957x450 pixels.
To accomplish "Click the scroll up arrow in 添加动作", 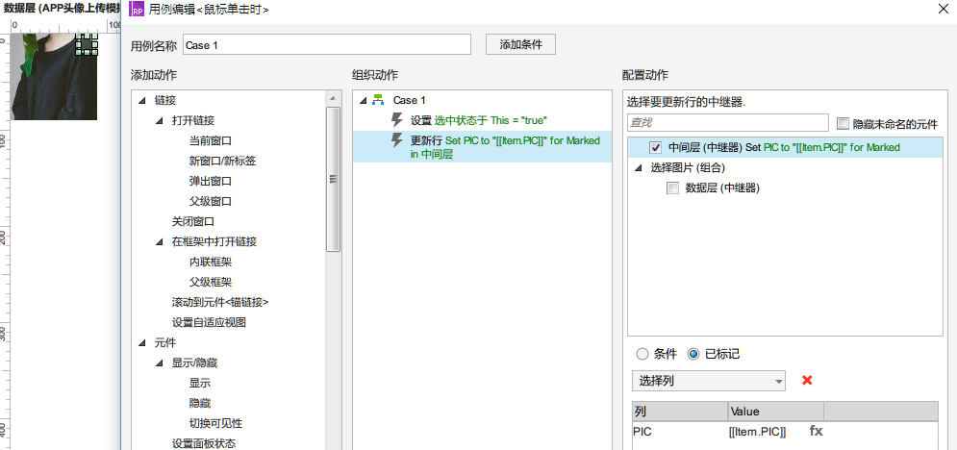I will point(333,98).
